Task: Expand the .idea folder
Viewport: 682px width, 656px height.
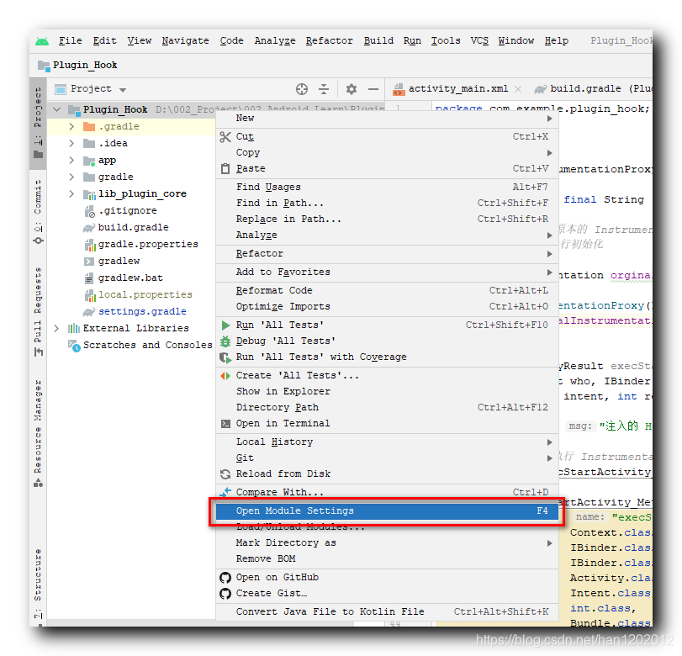Action: point(71,143)
